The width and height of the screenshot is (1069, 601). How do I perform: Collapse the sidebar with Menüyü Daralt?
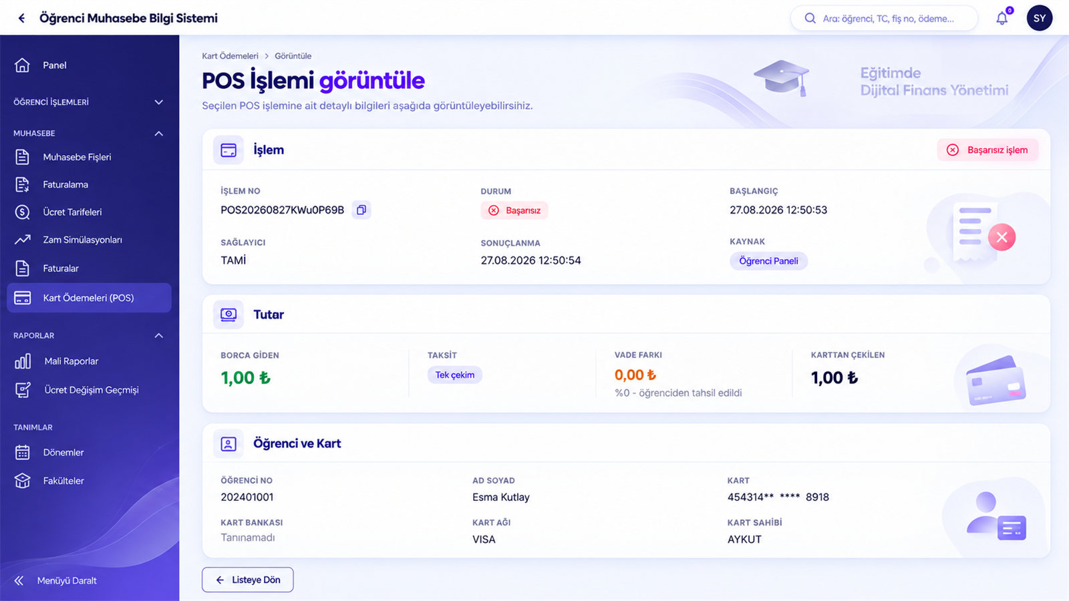coord(56,580)
